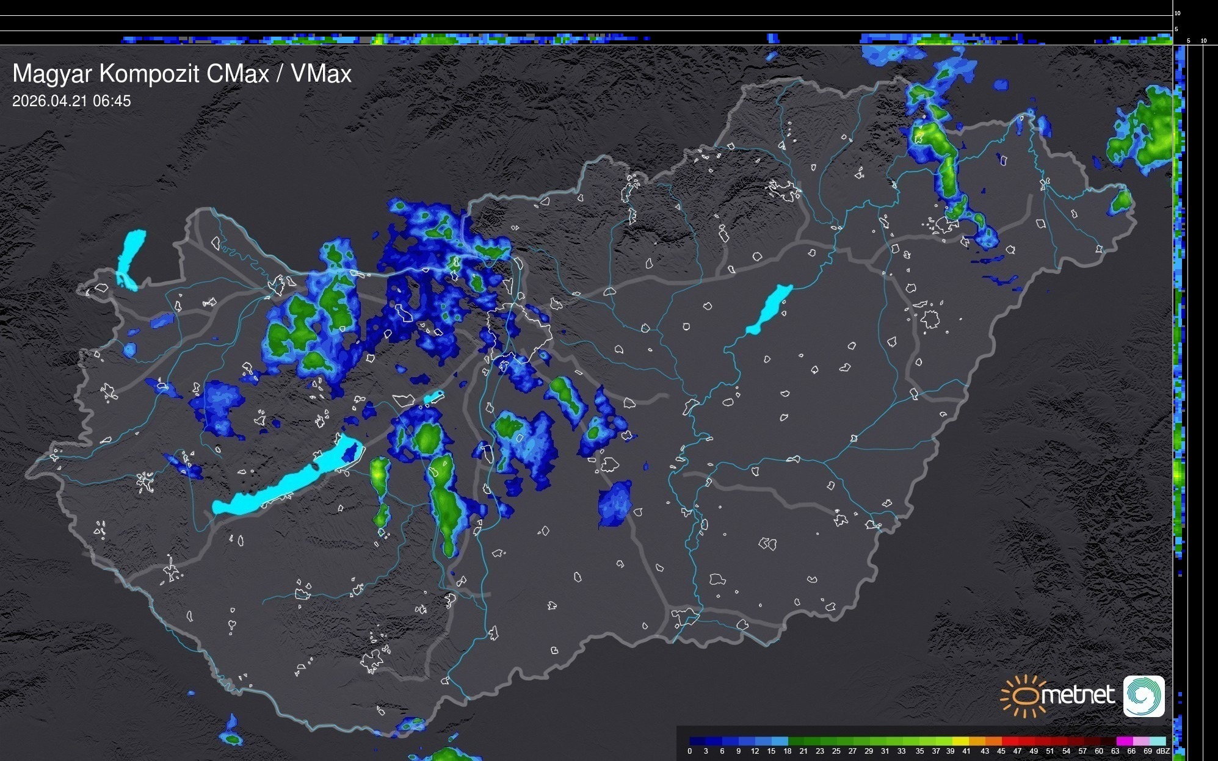Click the bright red 45 dBZ swatch

click(1009, 741)
